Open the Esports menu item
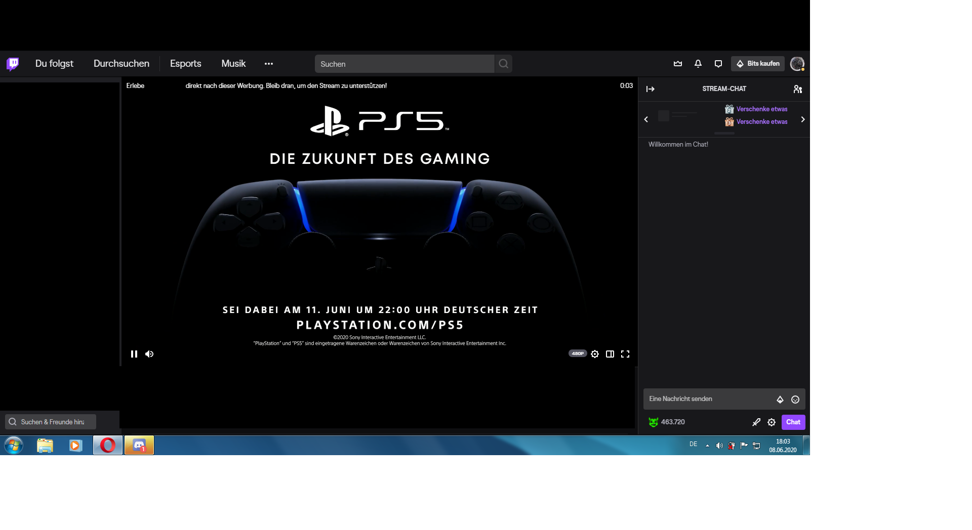972x530 pixels. [185, 64]
